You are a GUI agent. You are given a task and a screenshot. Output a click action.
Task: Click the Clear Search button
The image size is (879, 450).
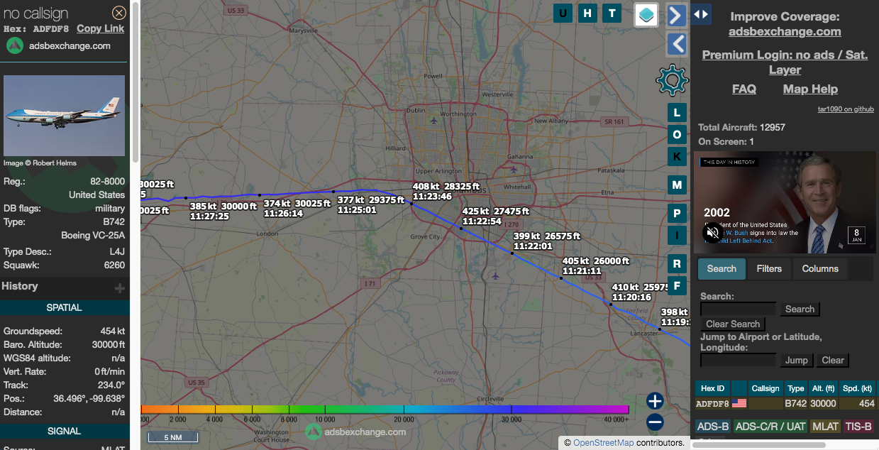click(x=733, y=324)
